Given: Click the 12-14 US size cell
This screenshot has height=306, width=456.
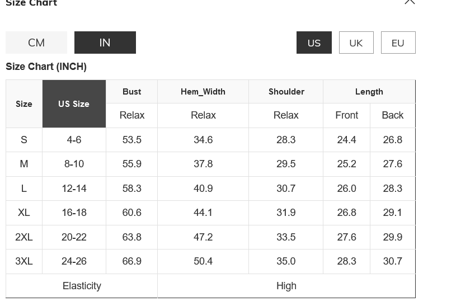Looking at the screenshot, I should 74,189.
